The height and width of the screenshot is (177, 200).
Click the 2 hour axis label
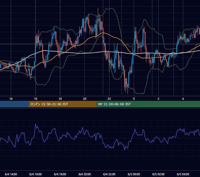pyautogui.click(x=158, y=99)
